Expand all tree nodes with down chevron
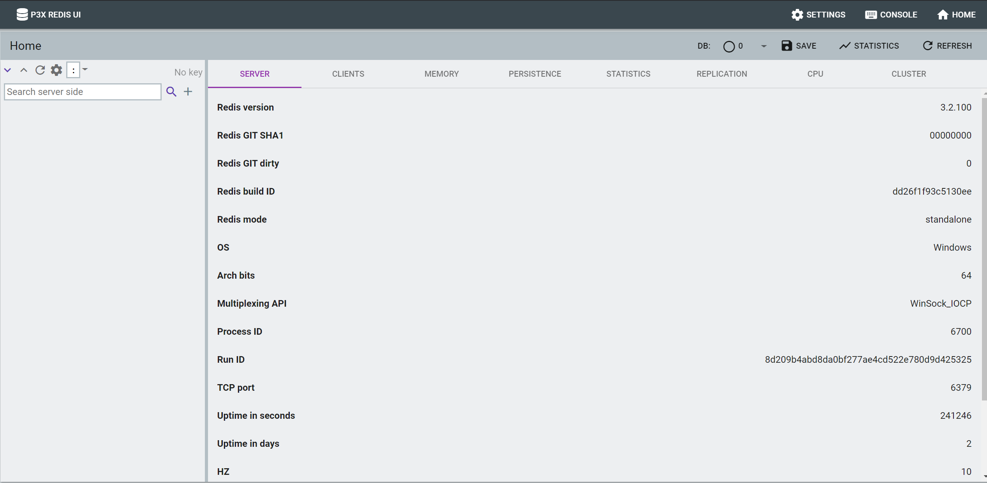The image size is (987, 483). point(8,70)
